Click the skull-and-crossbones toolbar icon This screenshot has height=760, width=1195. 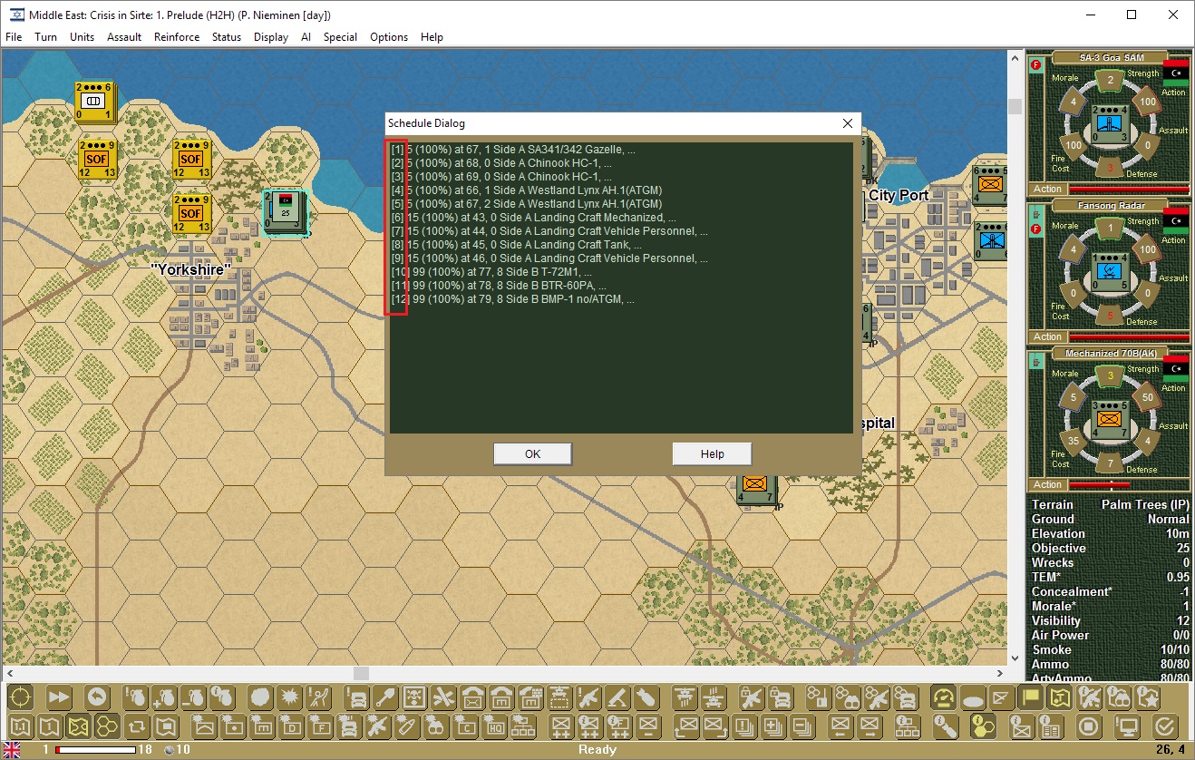[x=414, y=697]
